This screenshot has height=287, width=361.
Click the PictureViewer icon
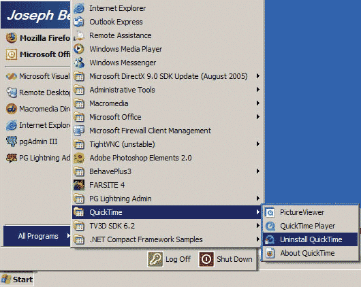(270, 212)
